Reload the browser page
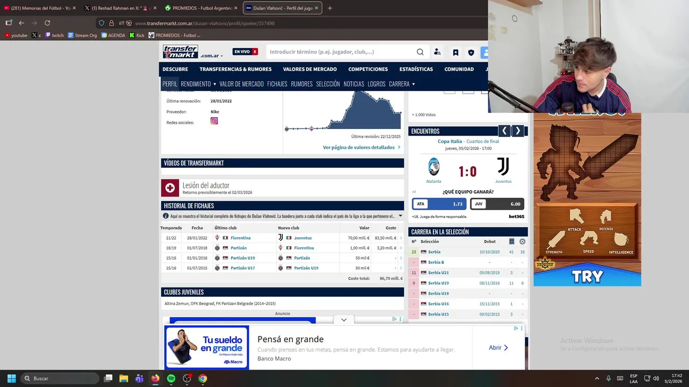689x387 pixels. (x=47, y=23)
